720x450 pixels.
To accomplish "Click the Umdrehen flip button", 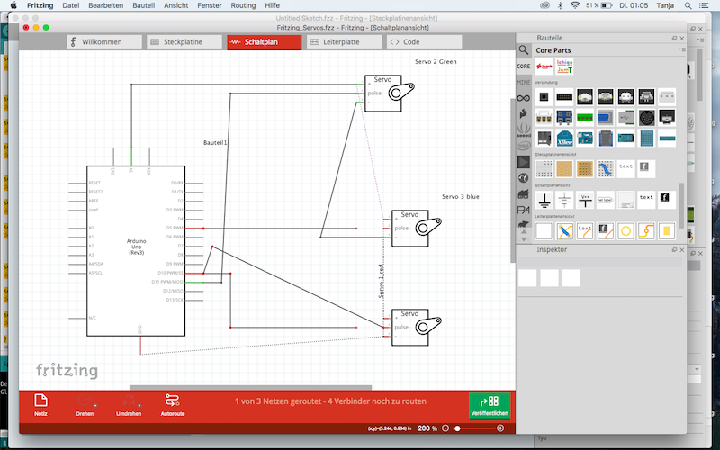I will click(129, 405).
